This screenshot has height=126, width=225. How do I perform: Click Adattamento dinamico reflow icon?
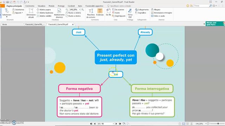click(x=59, y=13)
